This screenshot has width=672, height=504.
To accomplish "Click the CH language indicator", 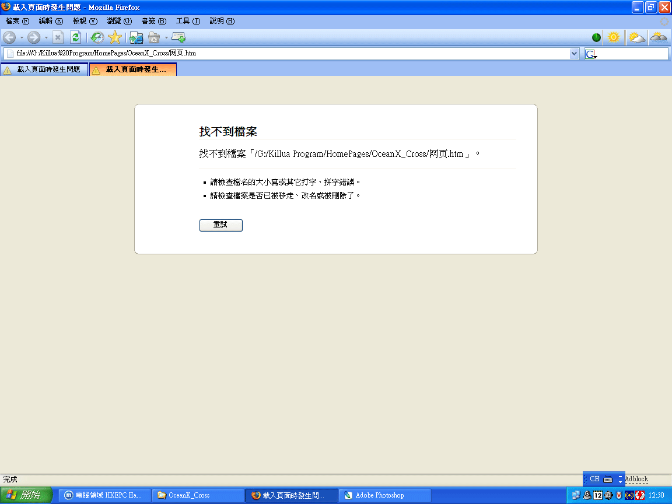I will coord(594,479).
